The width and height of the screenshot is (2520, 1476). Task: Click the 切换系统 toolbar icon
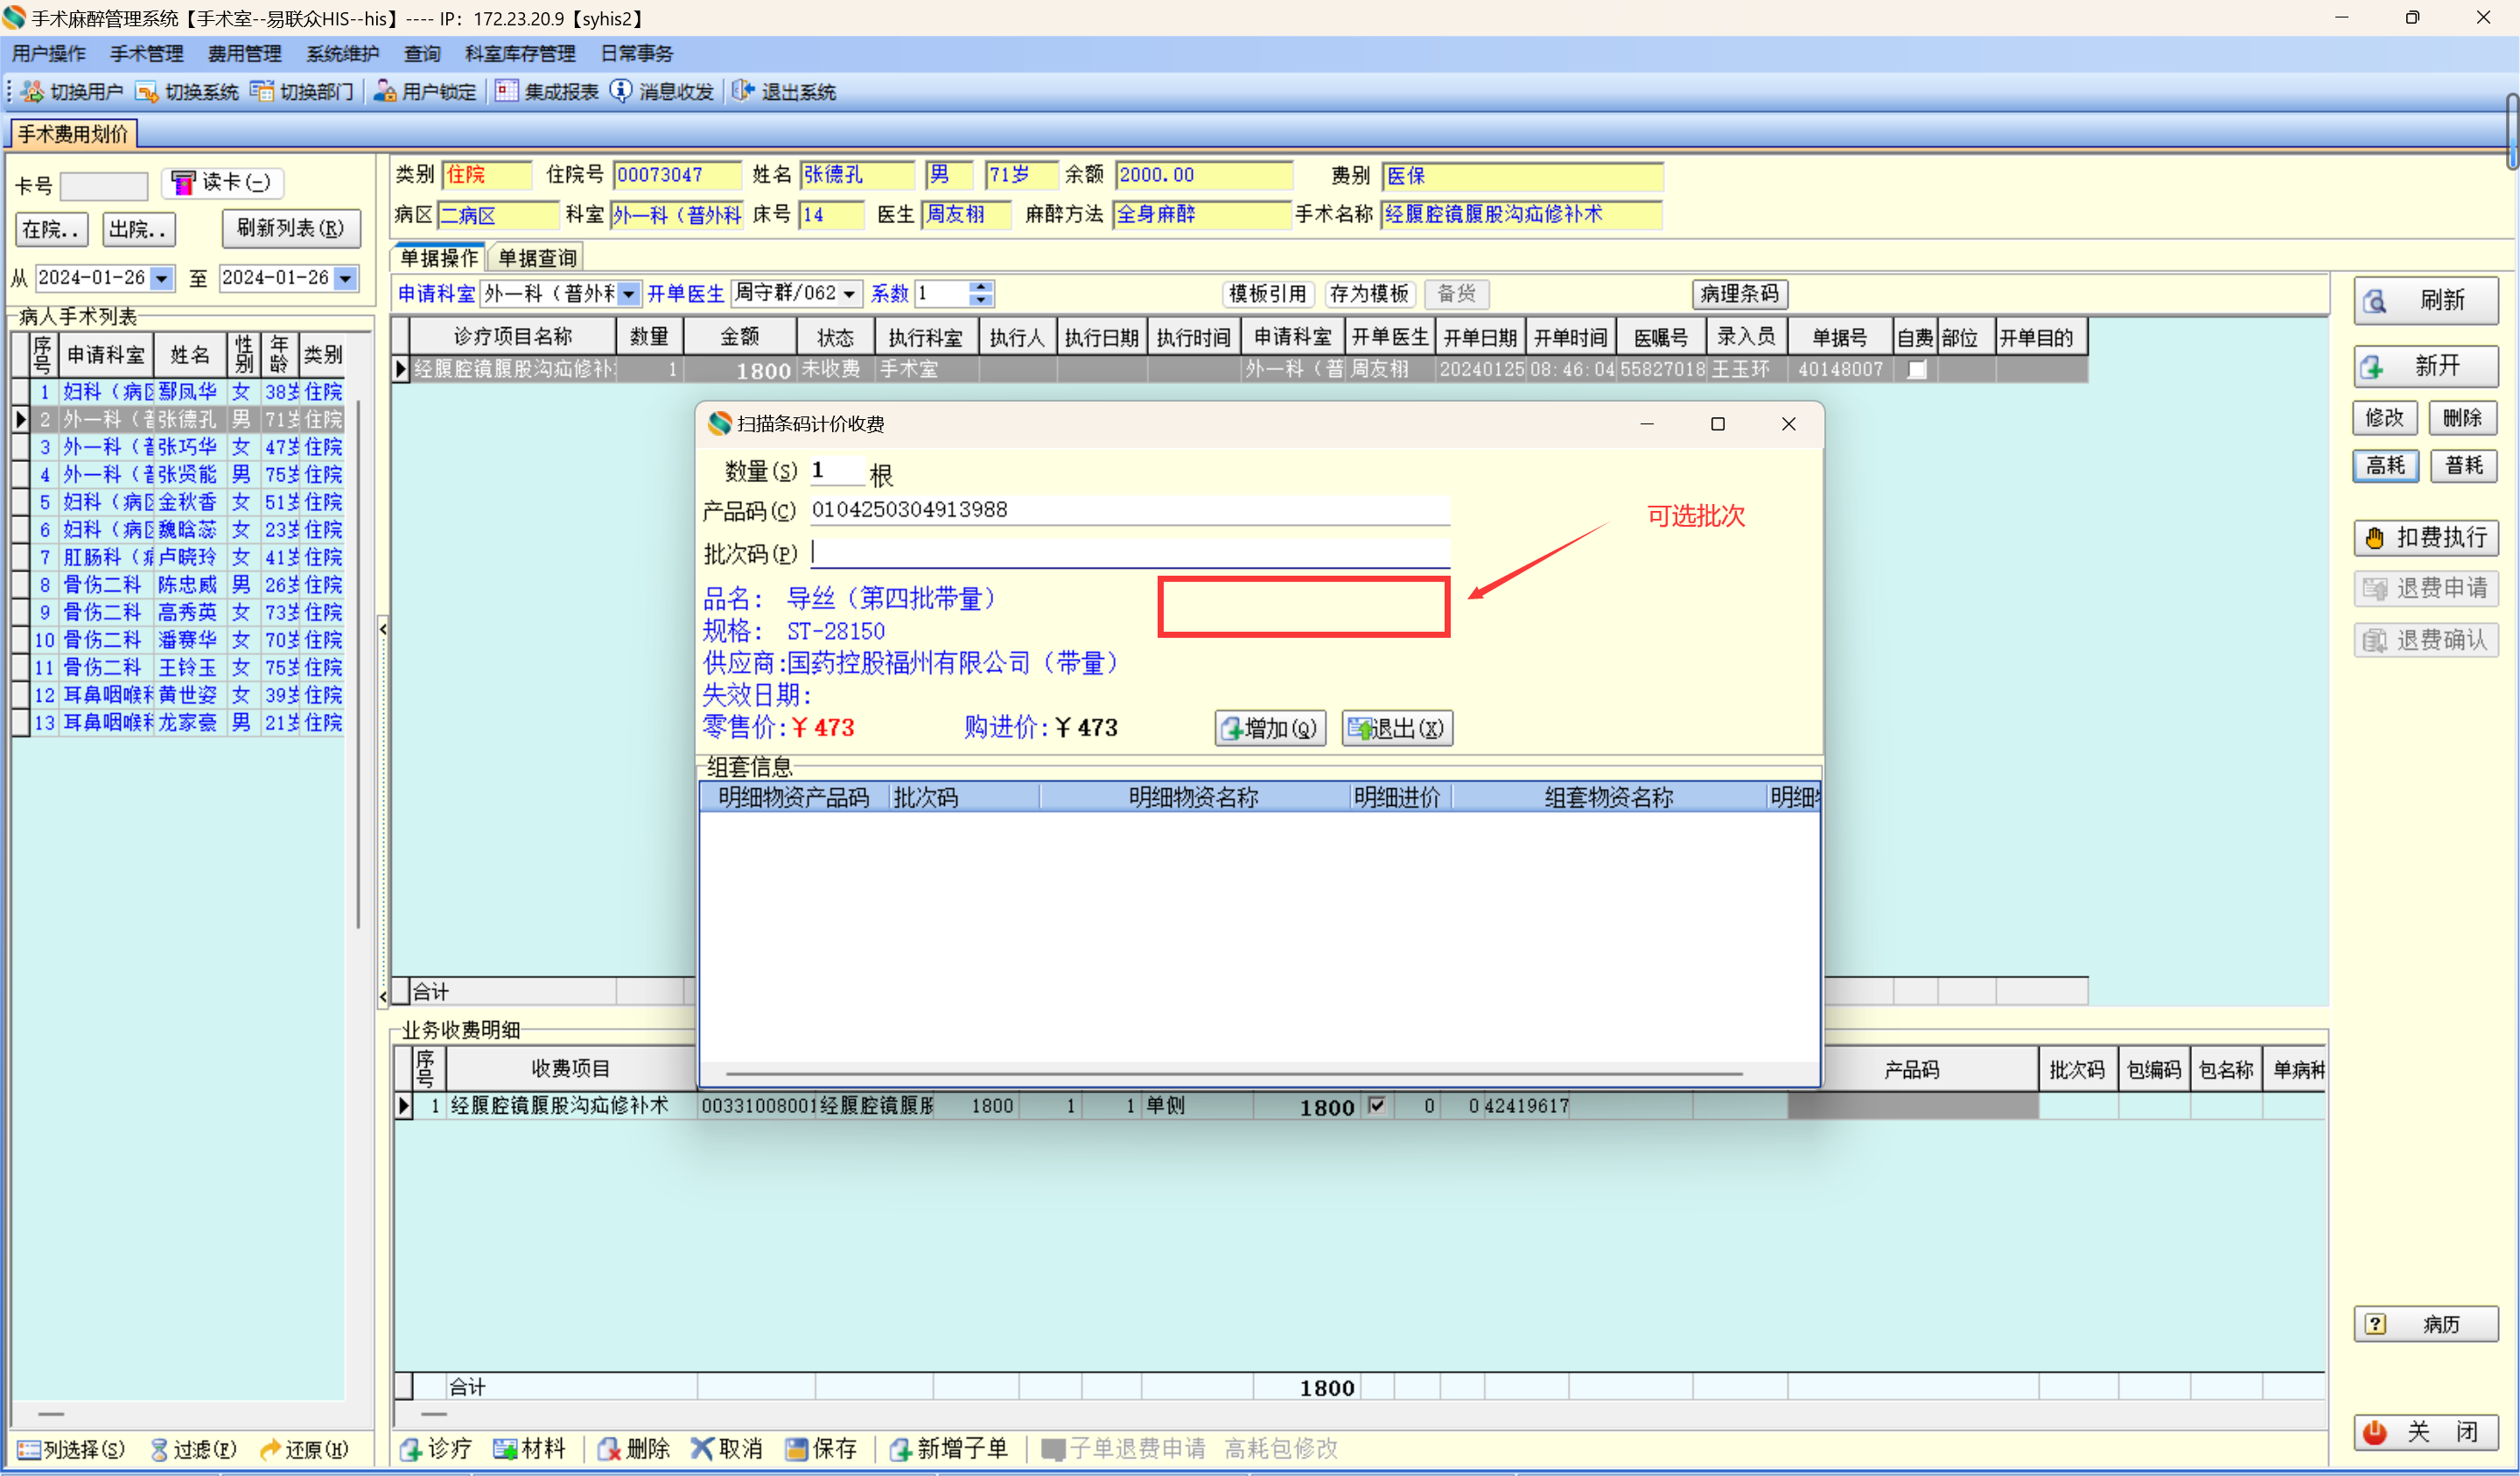point(147,92)
